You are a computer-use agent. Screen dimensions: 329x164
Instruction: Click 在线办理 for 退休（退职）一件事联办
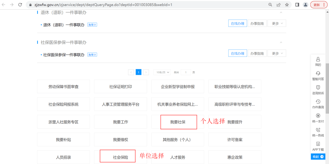[237, 24]
